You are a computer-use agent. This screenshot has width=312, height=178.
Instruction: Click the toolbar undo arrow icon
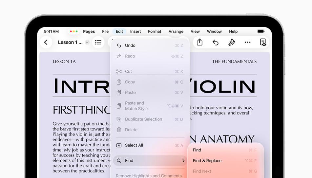216,42
